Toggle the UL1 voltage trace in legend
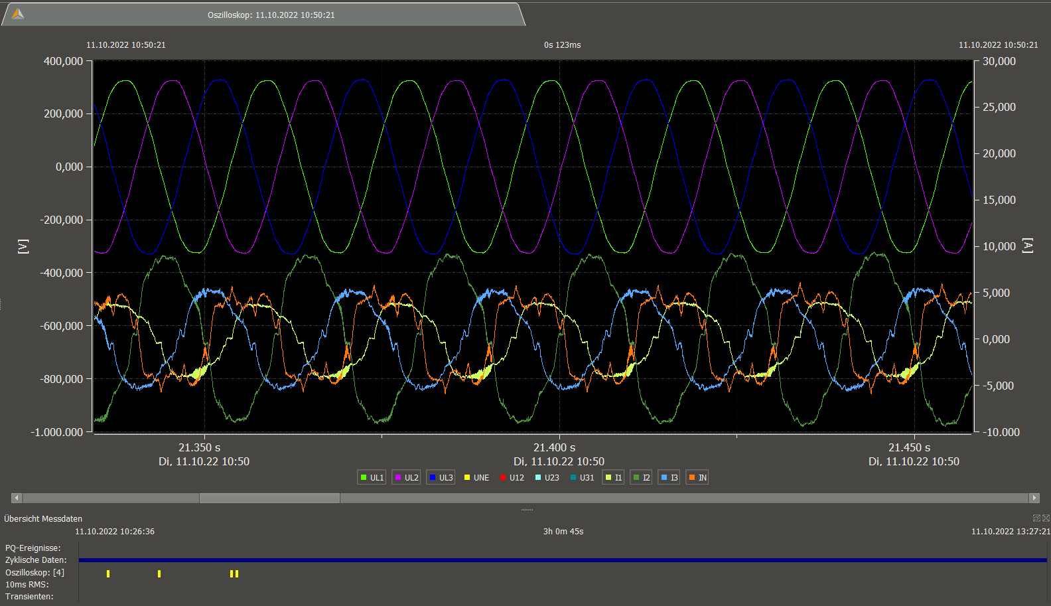 pos(372,477)
